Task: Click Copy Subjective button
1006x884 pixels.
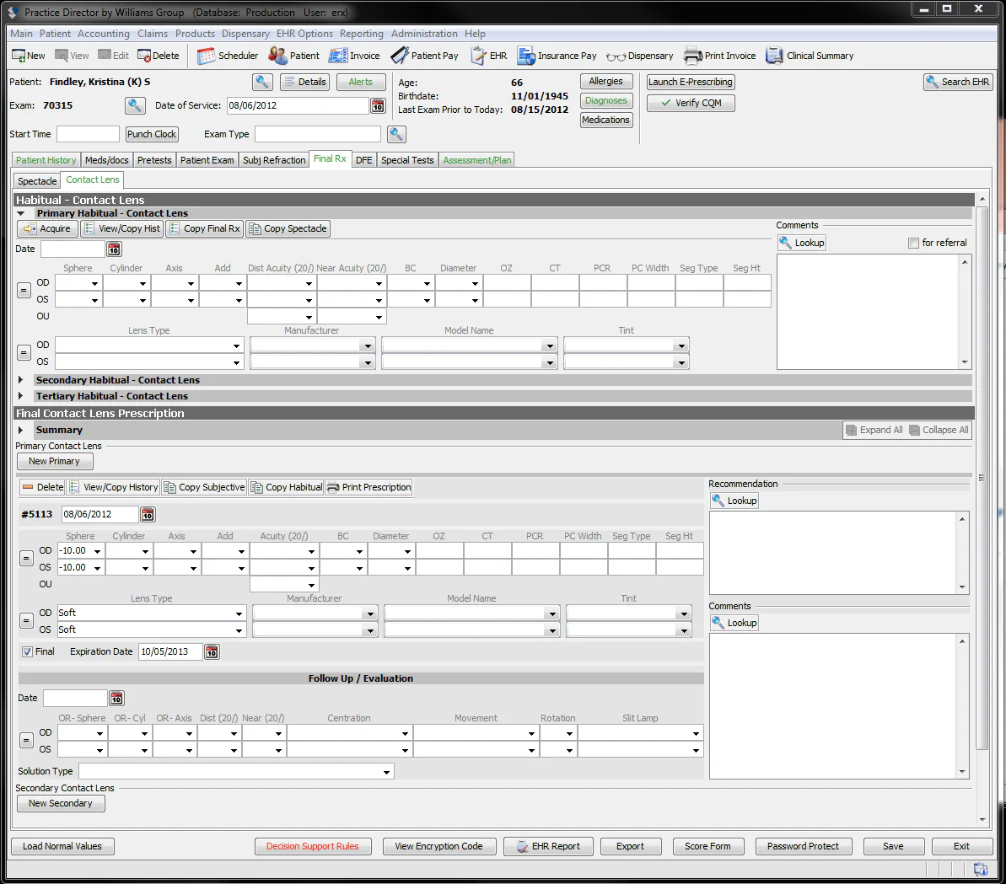Action: point(204,487)
